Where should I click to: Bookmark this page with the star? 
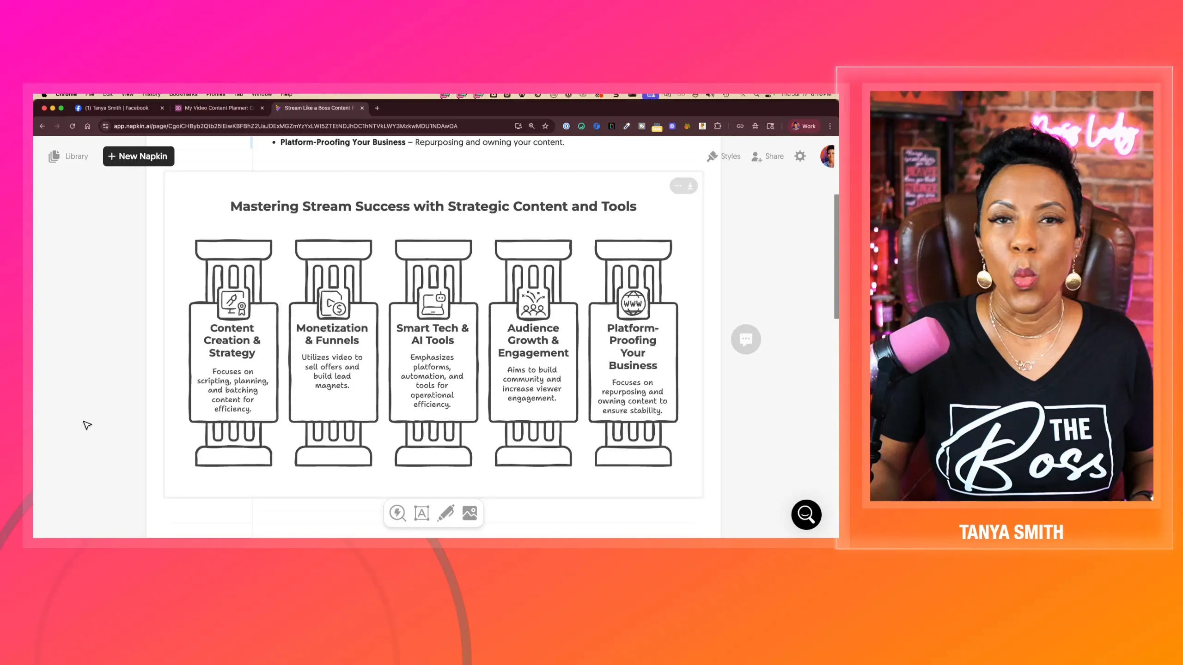tap(545, 126)
